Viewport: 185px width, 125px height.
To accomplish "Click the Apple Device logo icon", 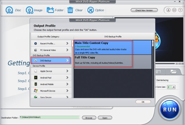I will (x=35, y=71).
